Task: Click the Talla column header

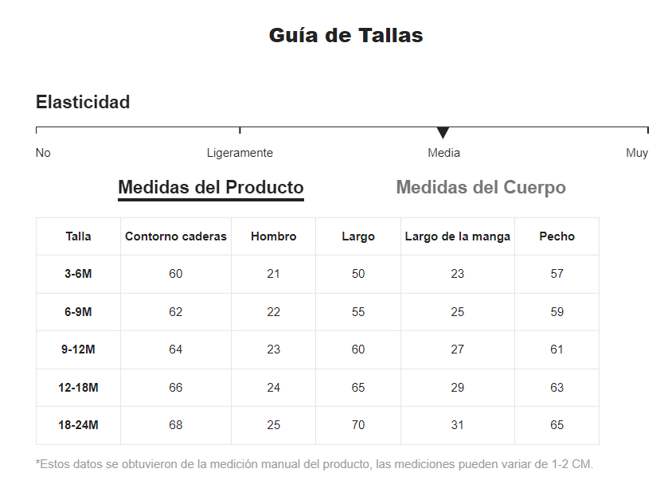Action: [x=78, y=236]
